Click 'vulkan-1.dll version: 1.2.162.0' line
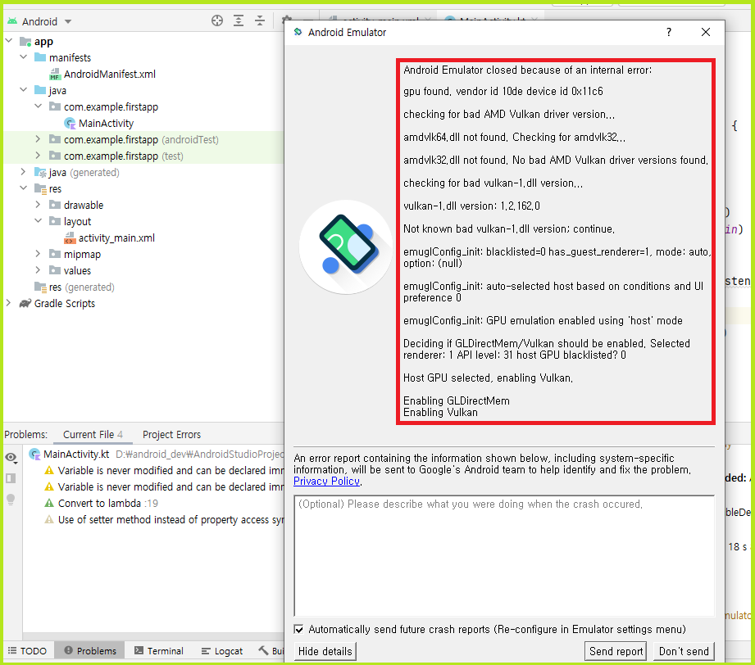This screenshot has width=755, height=665. 471,206
